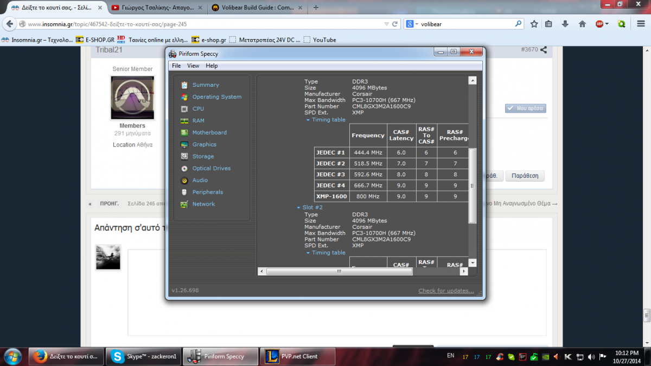Bookmark this page with star icon
651x366 pixels.
tap(534, 24)
